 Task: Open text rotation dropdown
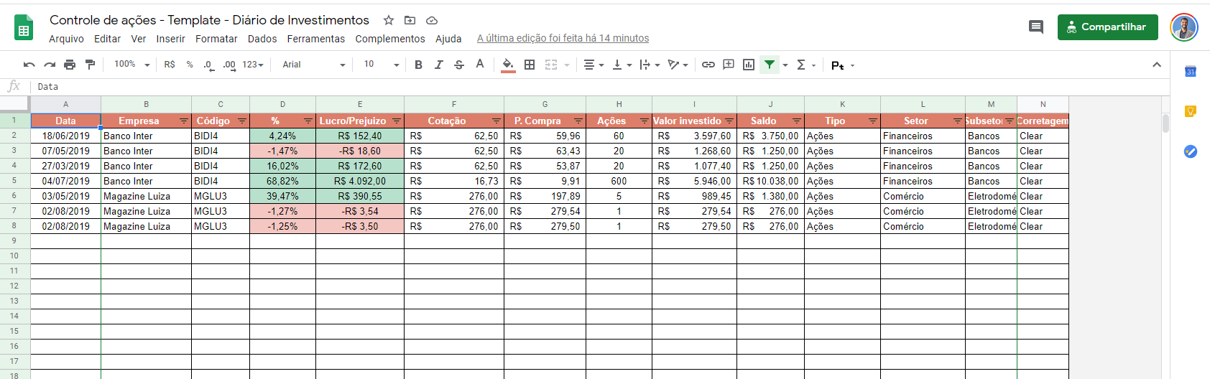point(678,65)
